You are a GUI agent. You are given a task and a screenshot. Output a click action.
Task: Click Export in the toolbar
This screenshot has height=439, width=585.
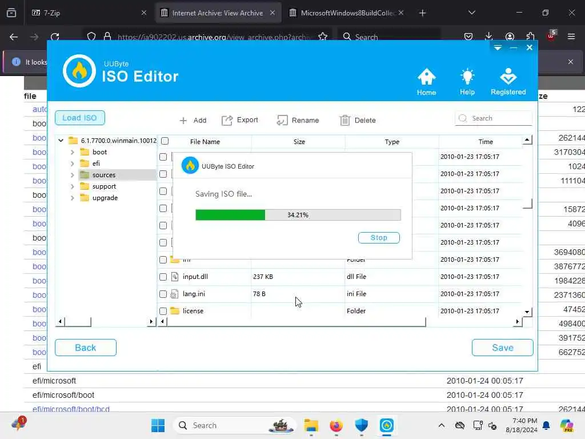240,120
